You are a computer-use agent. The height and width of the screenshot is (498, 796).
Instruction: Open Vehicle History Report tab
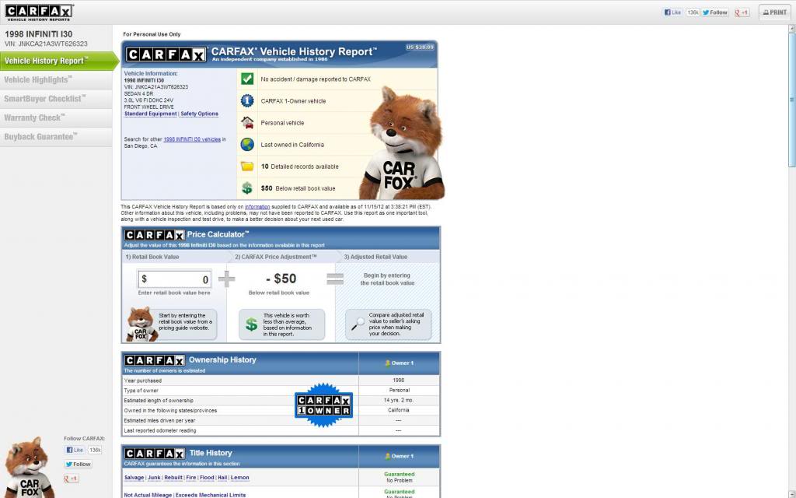pos(58,61)
